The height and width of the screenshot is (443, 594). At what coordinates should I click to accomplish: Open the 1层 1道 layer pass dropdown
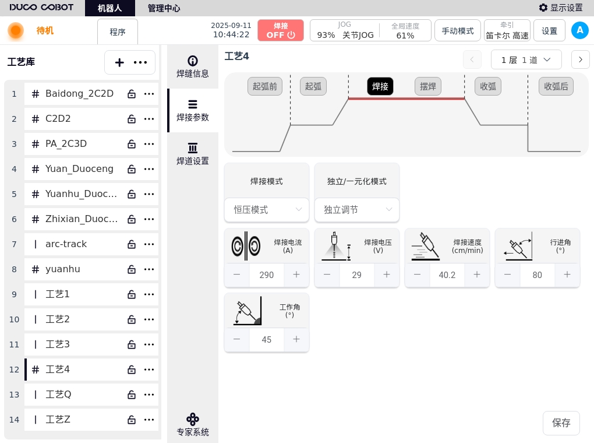click(526, 59)
